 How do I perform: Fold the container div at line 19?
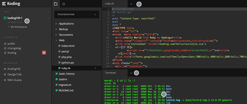(110, 66)
